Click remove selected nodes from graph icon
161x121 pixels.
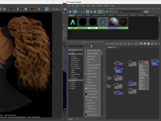129,44
